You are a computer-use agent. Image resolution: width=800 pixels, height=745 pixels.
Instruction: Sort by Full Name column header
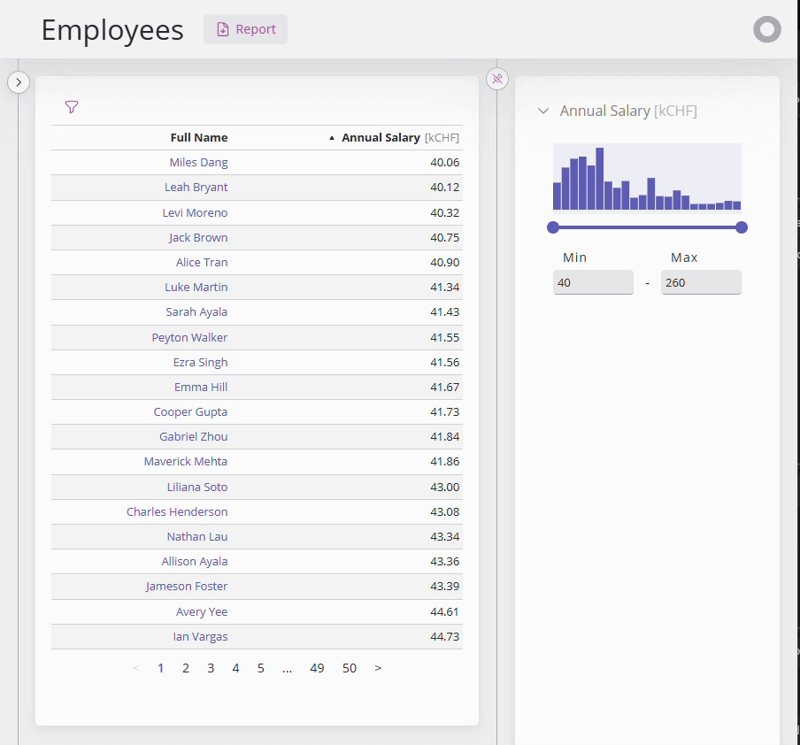click(x=199, y=138)
